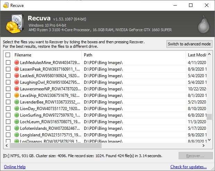Screen dimensions: 215x171
Task: Select the LavaShip_ROW2306751679 filename
Action: tap(50, 96)
